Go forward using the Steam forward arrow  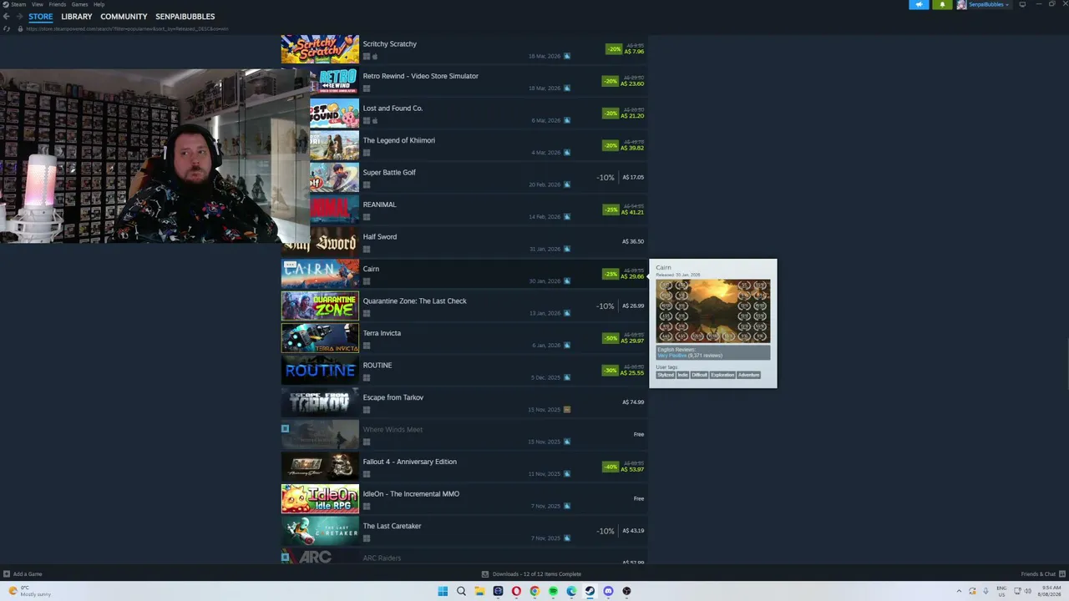[19, 17]
